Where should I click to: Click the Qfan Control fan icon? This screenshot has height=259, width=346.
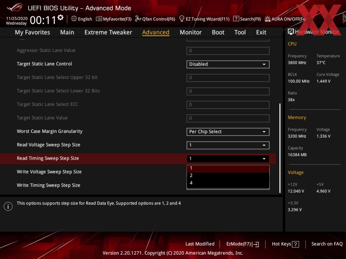point(138,19)
